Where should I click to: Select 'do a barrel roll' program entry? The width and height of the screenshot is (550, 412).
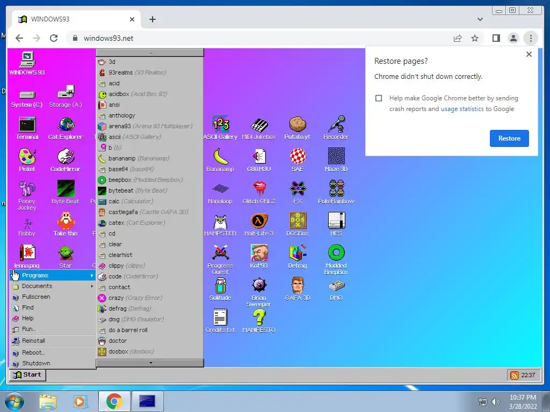click(x=150, y=330)
